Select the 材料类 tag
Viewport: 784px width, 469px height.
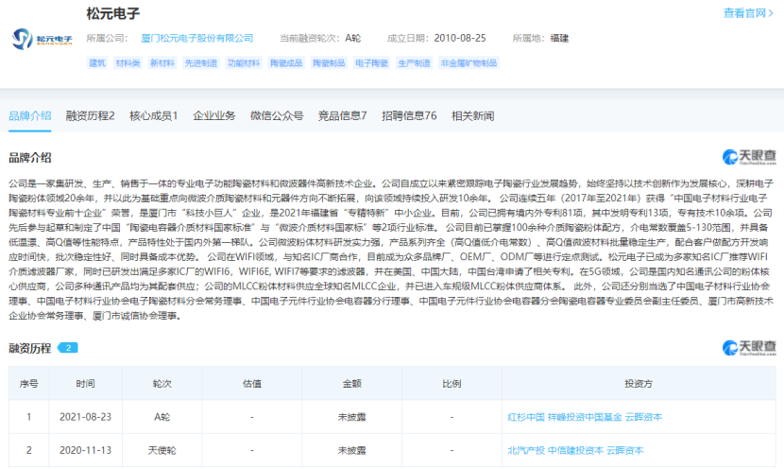(128, 63)
